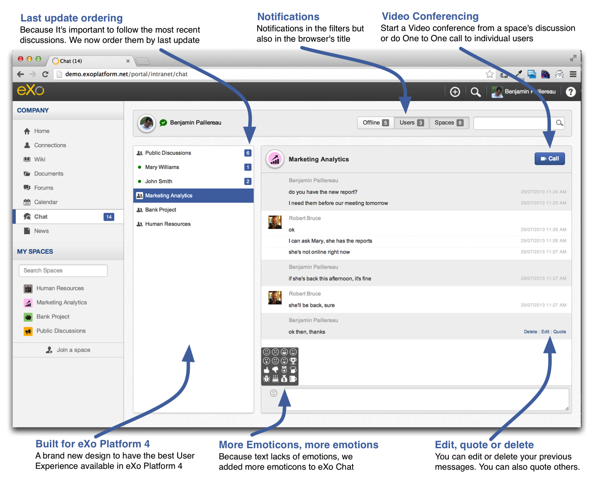Click Join a space

pyautogui.click(x=68, y=350)
